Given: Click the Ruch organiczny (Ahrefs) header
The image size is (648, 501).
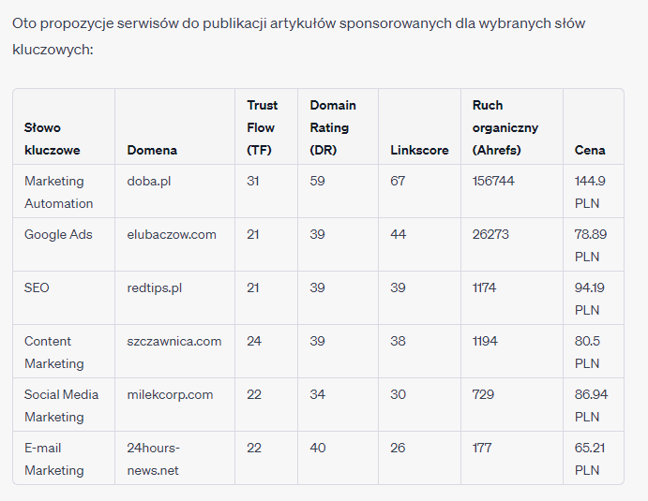Looking at the screenshot, I should pyautogui.click(x=505, y=127).
